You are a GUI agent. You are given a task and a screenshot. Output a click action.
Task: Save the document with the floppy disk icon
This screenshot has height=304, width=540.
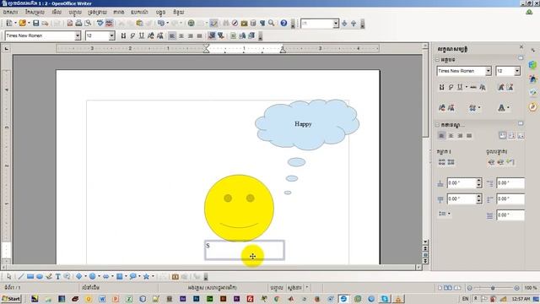pos(35,23)
